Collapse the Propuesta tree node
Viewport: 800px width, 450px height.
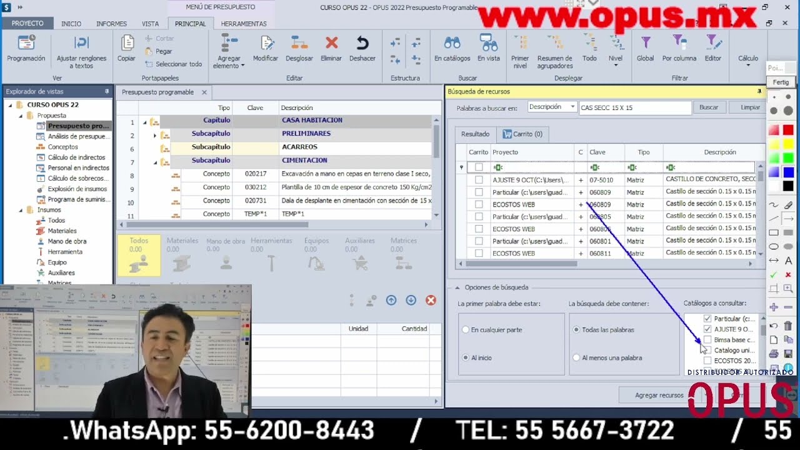pyautogui.click(x=21, y=116)
